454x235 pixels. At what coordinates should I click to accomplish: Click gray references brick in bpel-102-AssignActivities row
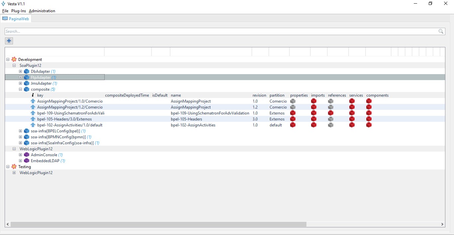coord(331,125)
